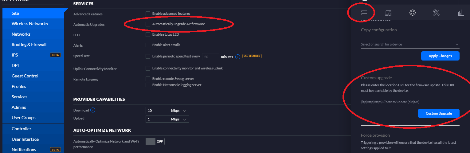Tick the Enable status LED checkbox
The width and height of the screenshot is (470, 153).
click(x=148, y=34)
